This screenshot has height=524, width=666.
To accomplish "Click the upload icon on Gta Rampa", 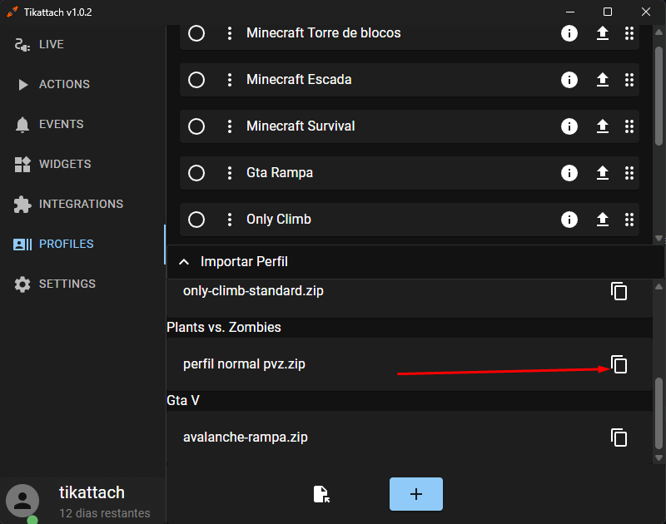I will (602, 173).
